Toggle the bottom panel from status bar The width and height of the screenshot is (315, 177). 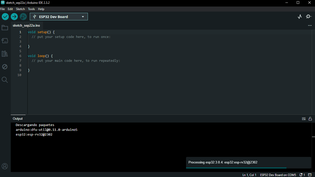click(x=310, y=175)
